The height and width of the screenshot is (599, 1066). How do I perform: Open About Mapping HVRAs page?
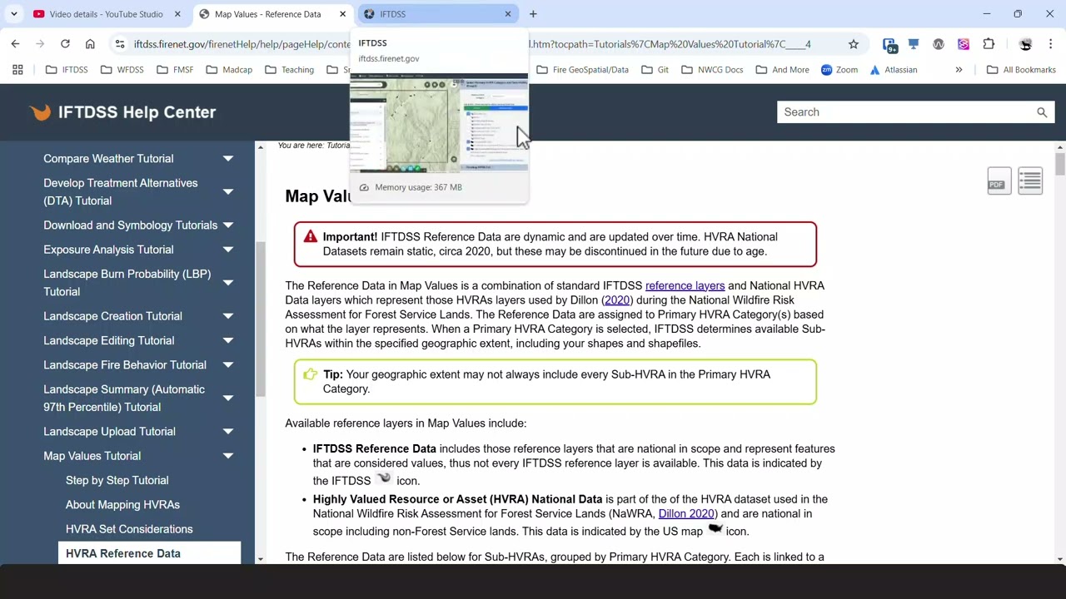(x=122, y=504)
